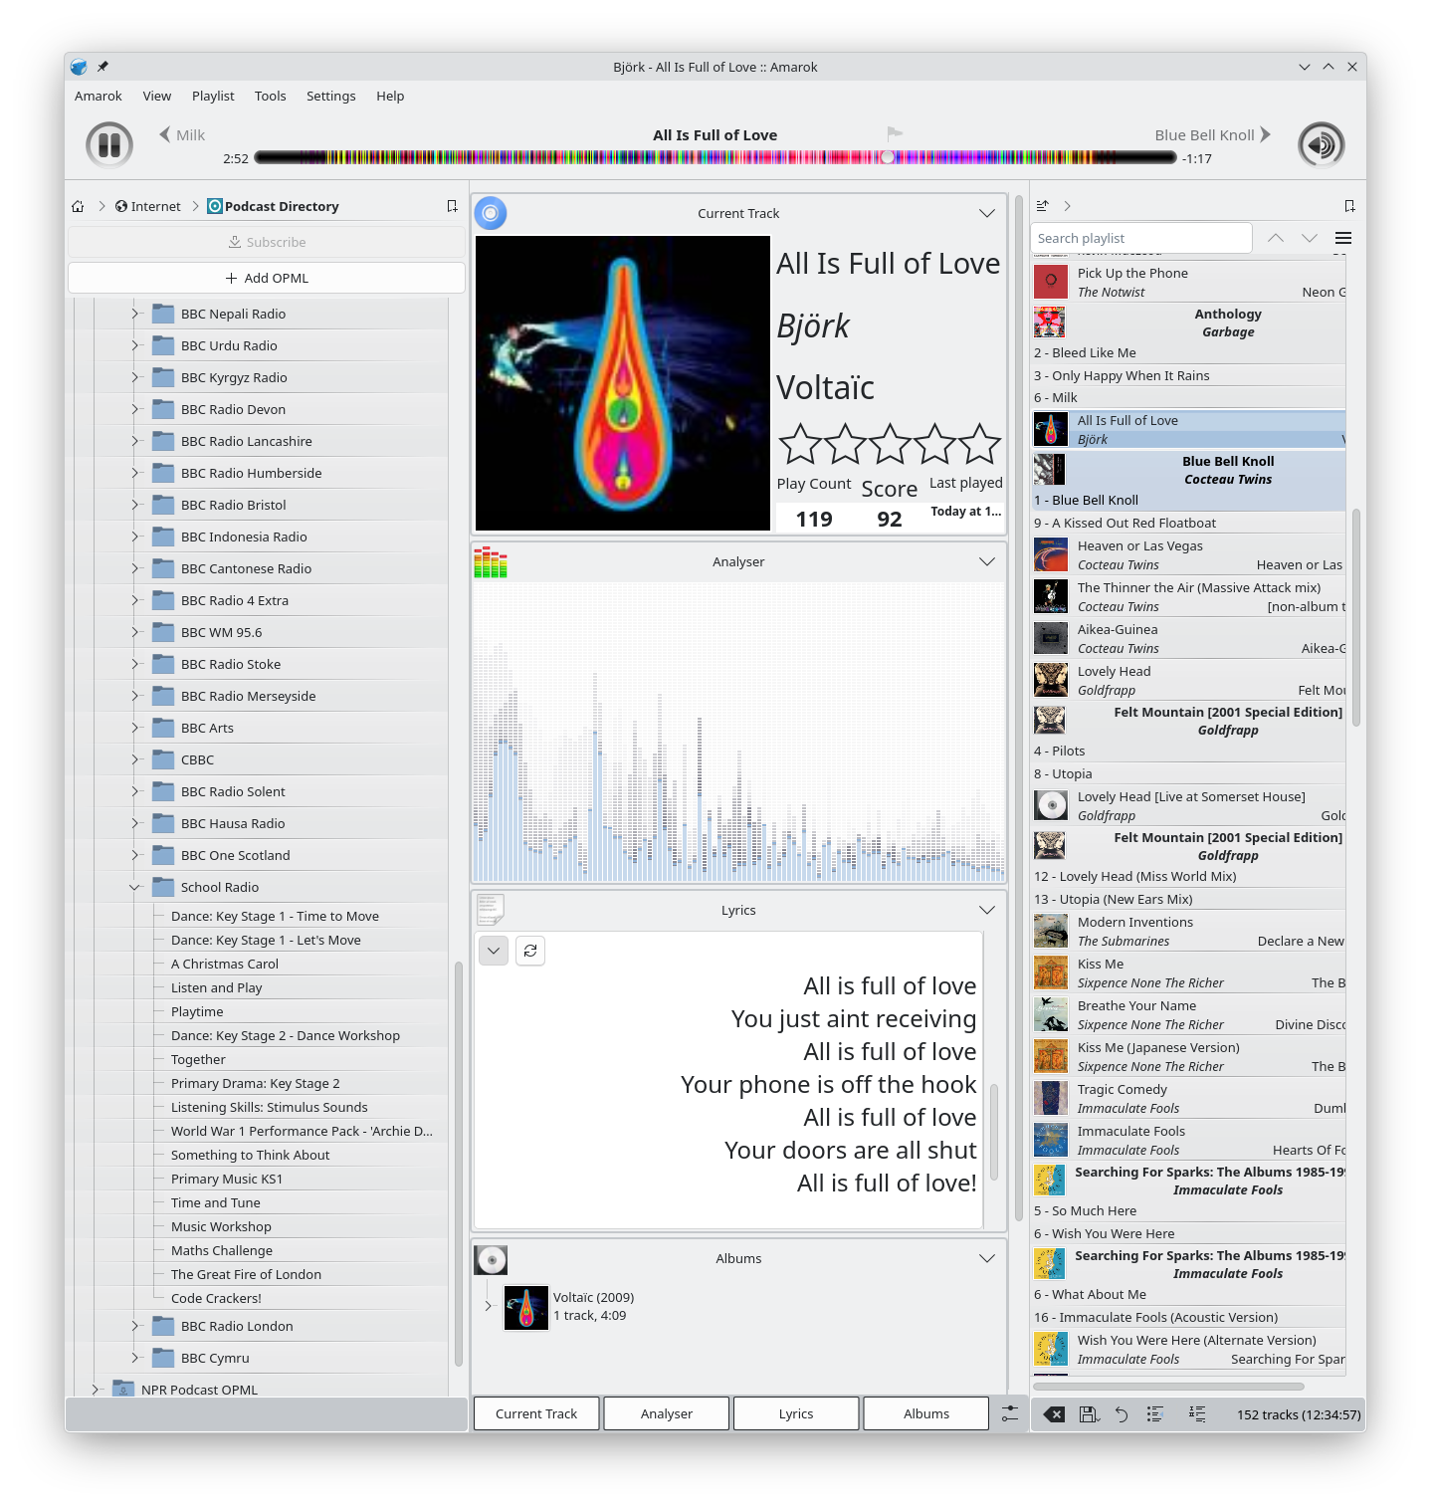This screenshot has width=1431, height=1509.
Task: Open the Tools menu
Action: click(x=271, y=96)
